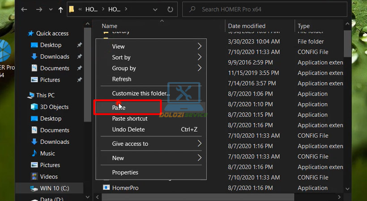Choose Paste from context menu
The image size is (367, 201).
151,108
